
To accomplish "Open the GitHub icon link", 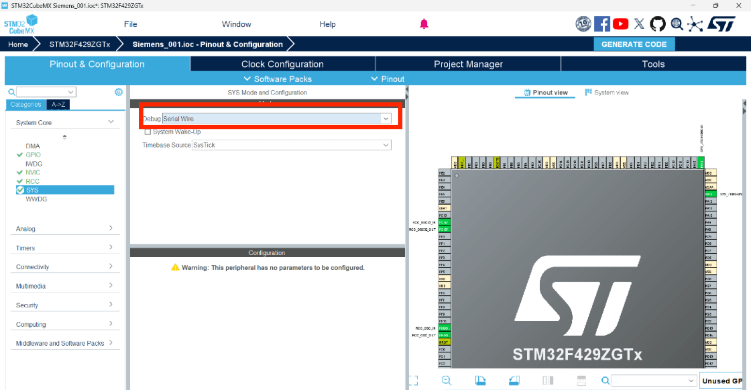I will (x=657, y=24).
